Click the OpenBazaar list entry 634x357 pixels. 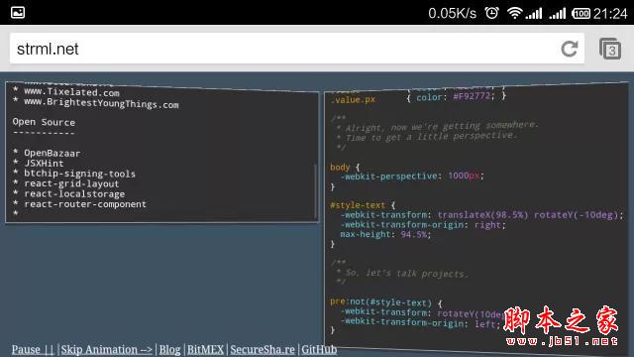[x=53, y=154]
